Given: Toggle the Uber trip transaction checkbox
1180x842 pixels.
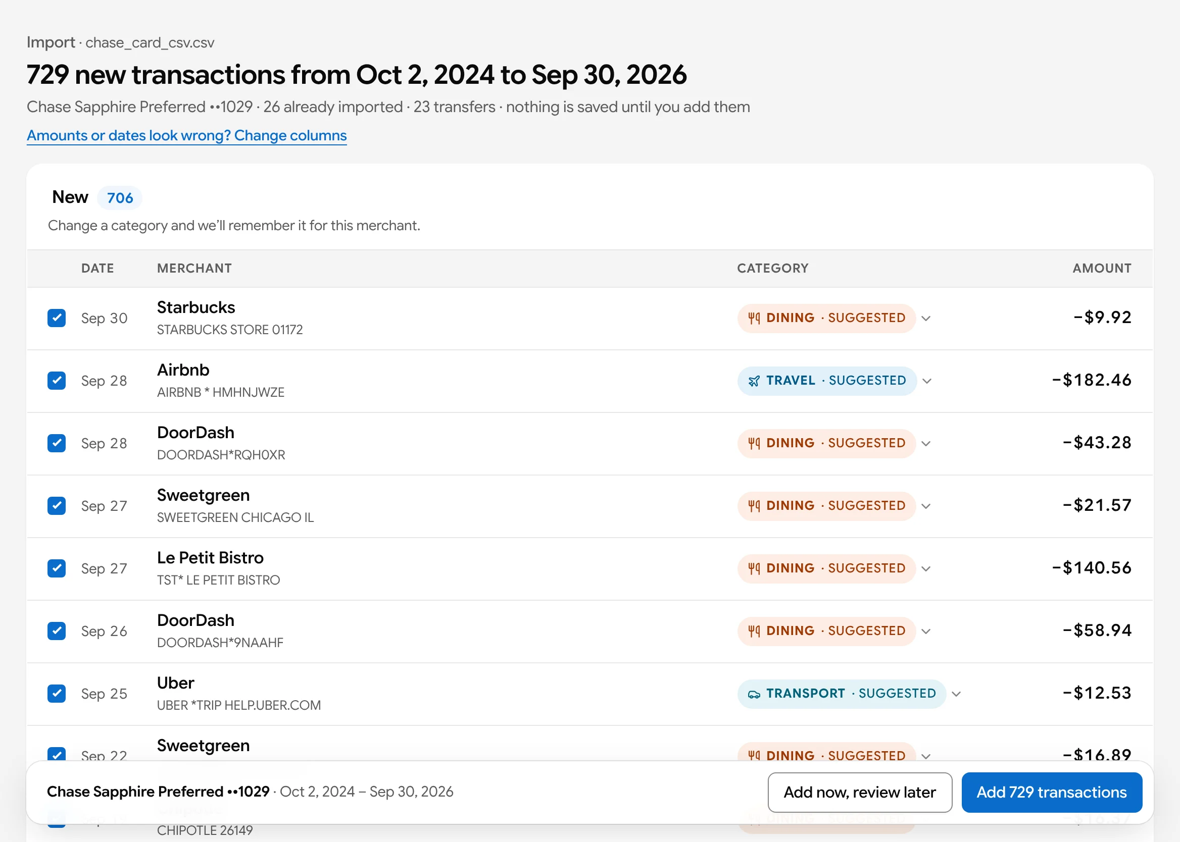Looking at the screenshot, I should (x=57, y=694).
